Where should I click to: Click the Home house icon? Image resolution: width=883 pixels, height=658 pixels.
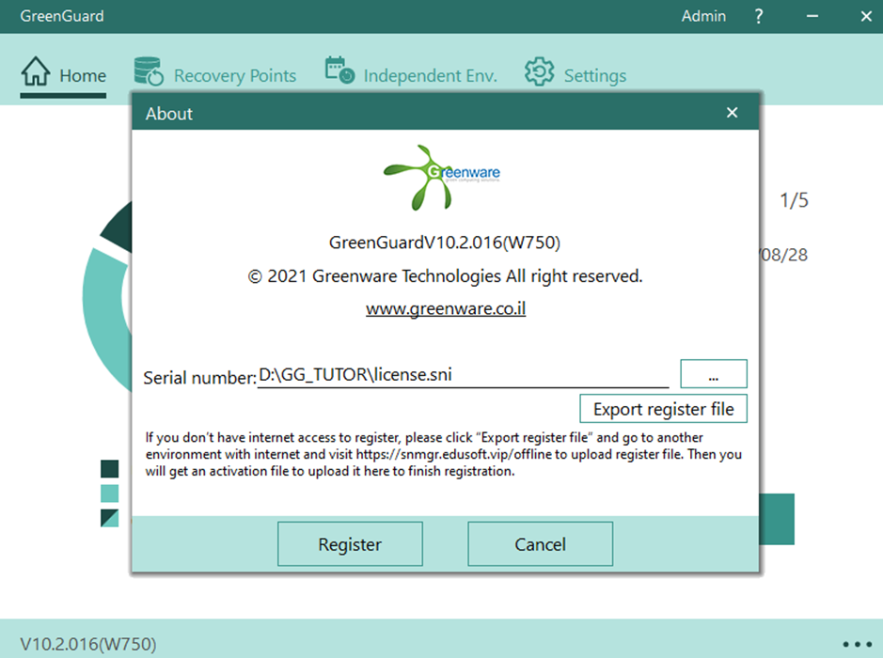(x=35, y=72)
